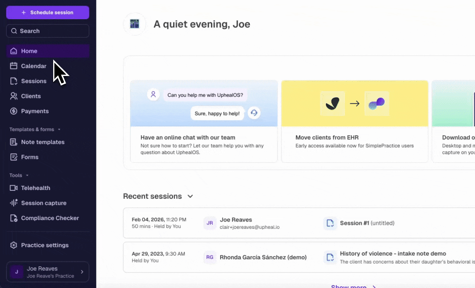Viewport: 475px width, 288px height.
Task: Click the Show more link
Action: 353,286
